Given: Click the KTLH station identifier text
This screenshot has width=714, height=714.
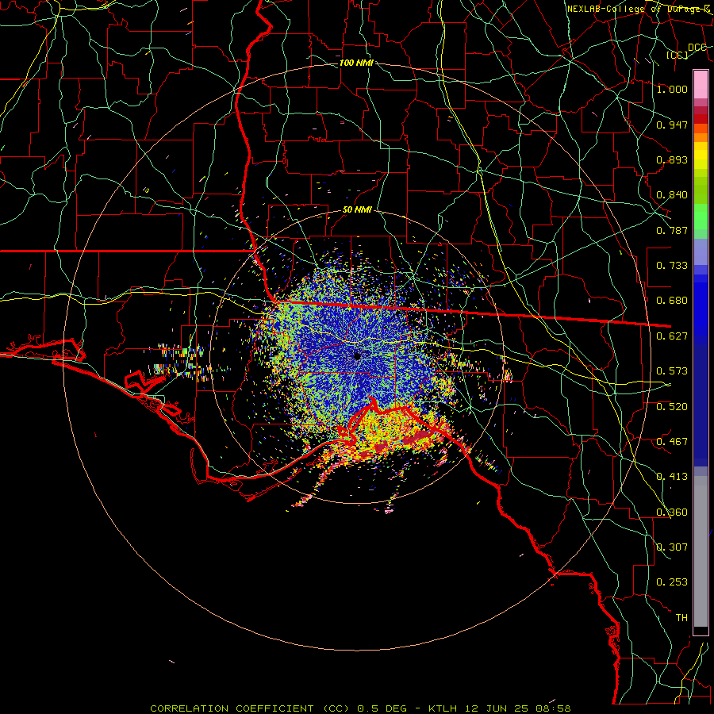Looking at the screenshot, I should [x=443, y=708].
